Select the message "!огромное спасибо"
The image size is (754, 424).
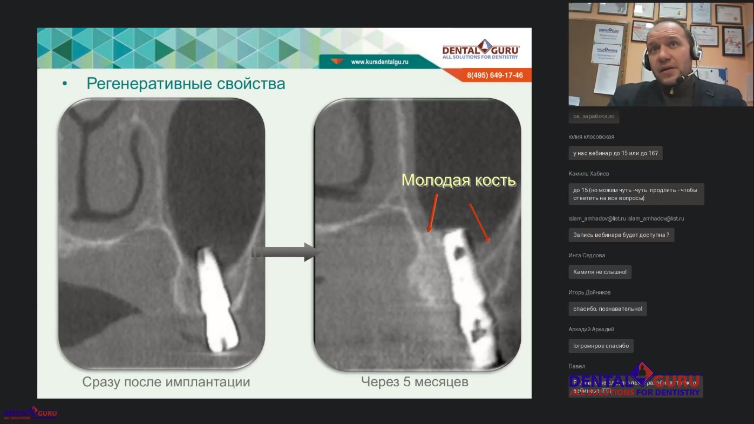[601, 346]
